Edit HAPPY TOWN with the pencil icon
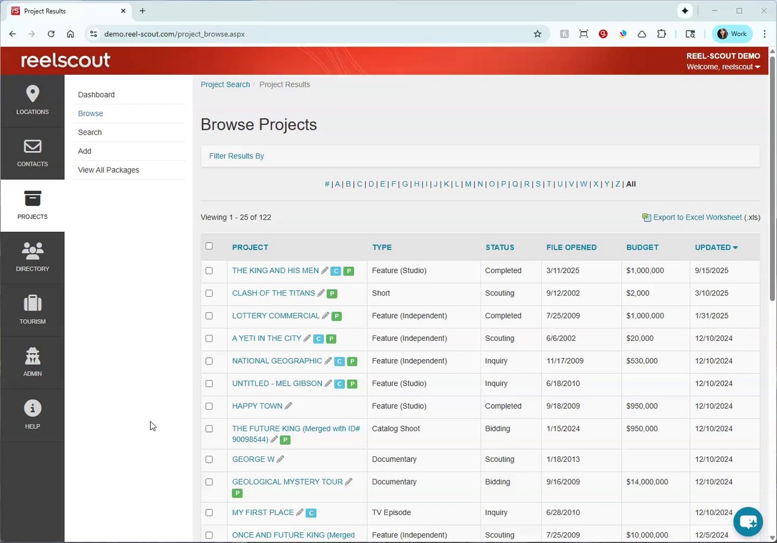This screenshot has height=543, width=777. coord(288,406)
